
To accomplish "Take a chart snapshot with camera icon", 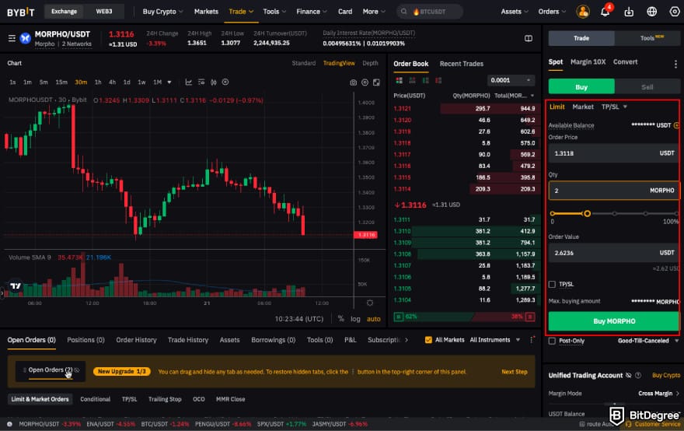I will (x=353, y=82).
